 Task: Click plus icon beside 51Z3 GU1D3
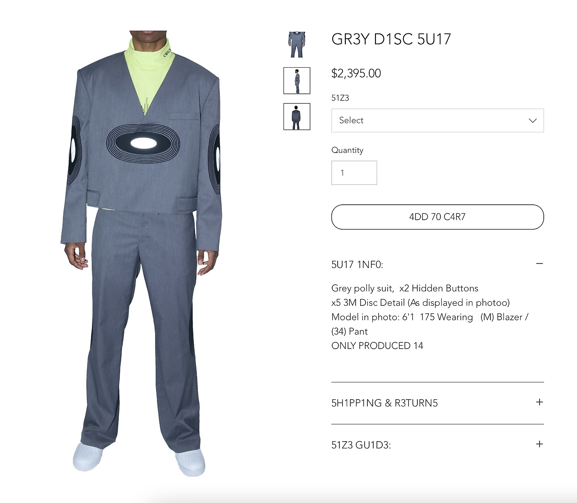pyautogui.click(x=539, y=444)
